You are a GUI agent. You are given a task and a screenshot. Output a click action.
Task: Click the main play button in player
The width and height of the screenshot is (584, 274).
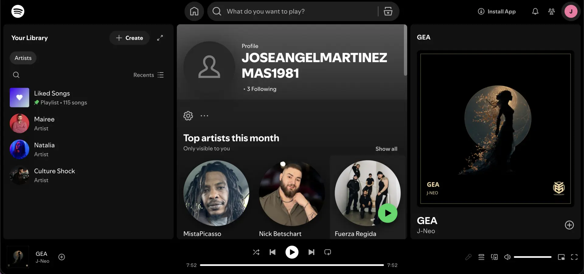[x=292, y=252]
